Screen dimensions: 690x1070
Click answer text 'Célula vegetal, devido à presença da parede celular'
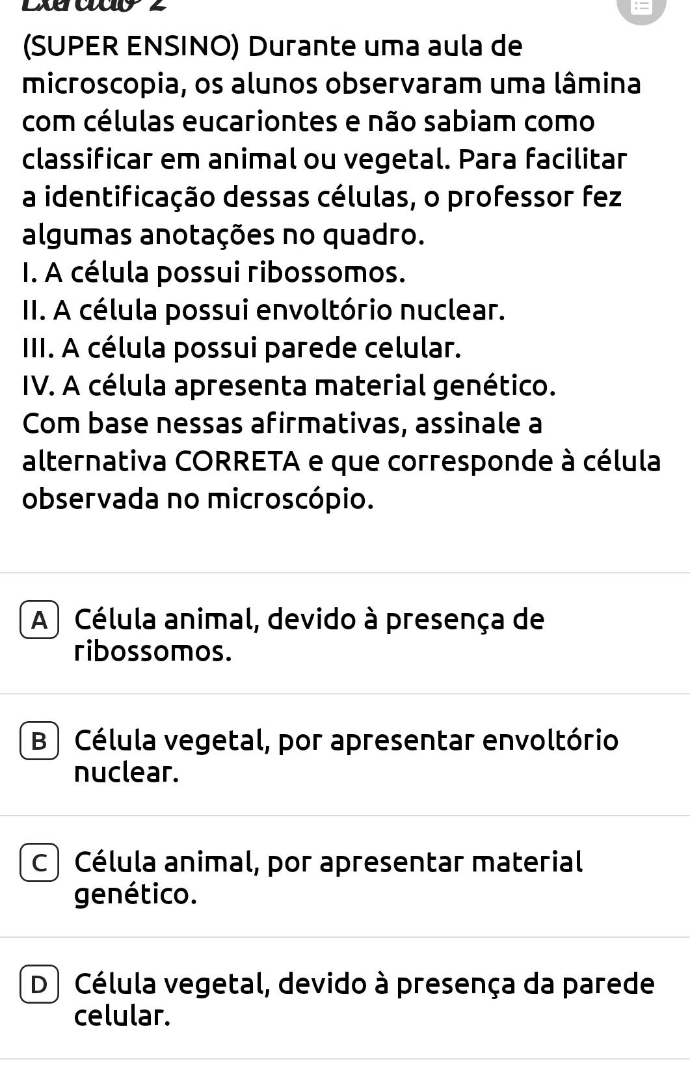[x=364, y=999]
